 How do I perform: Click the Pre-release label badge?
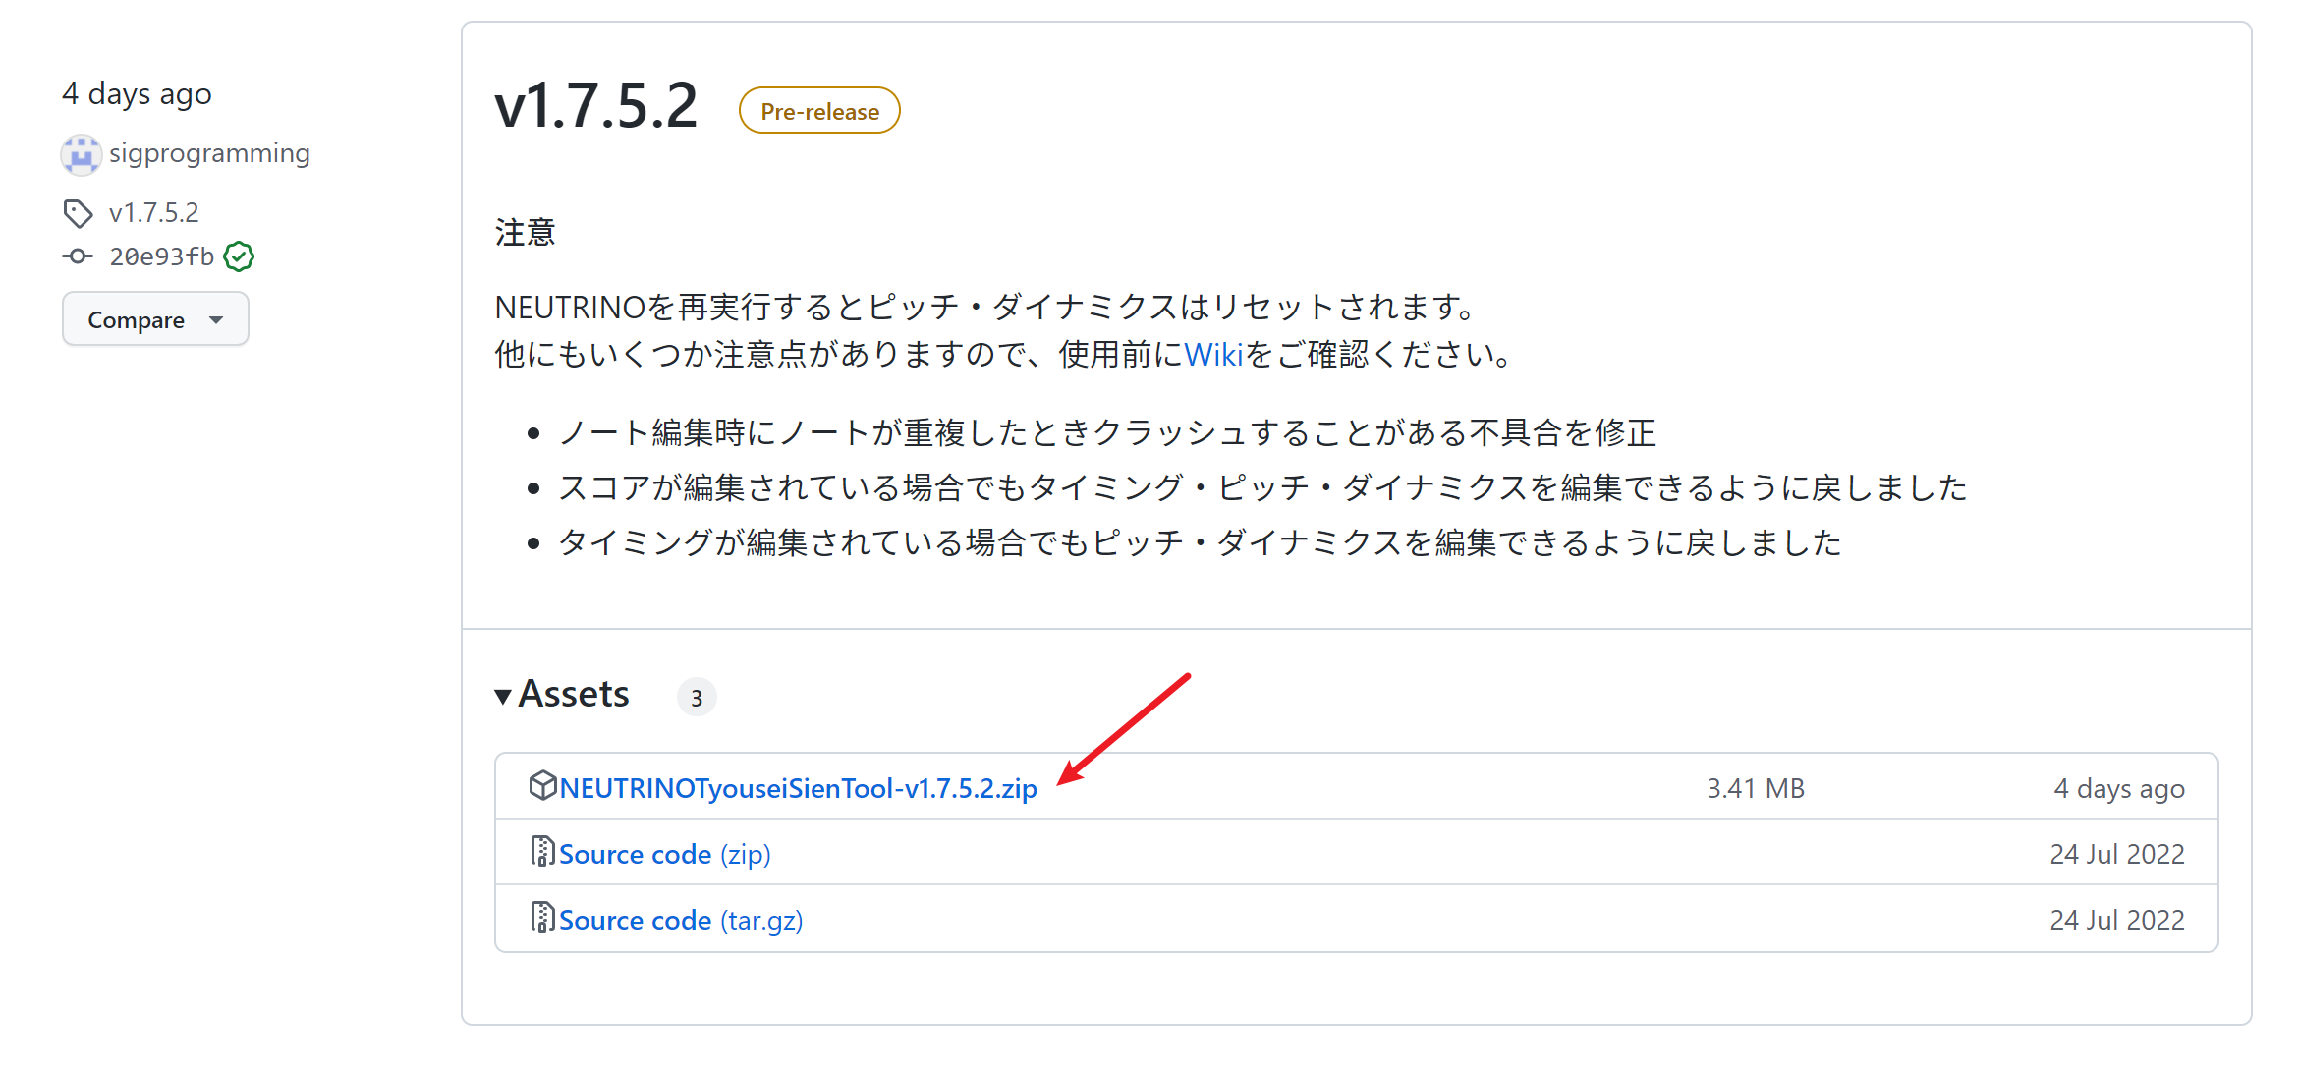pyautogui.click(x=819, y=111)
